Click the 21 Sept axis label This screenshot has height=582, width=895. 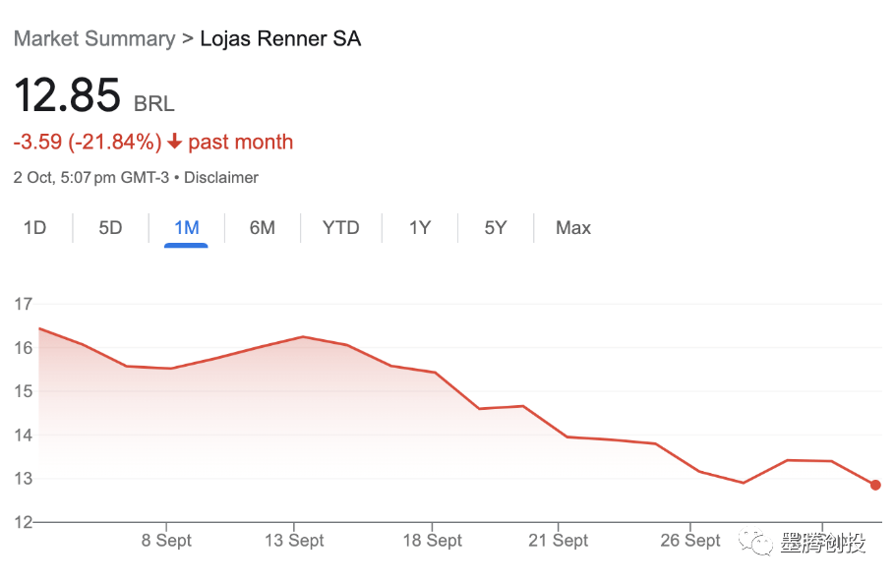pyautogui.click(x=558, y=541)
